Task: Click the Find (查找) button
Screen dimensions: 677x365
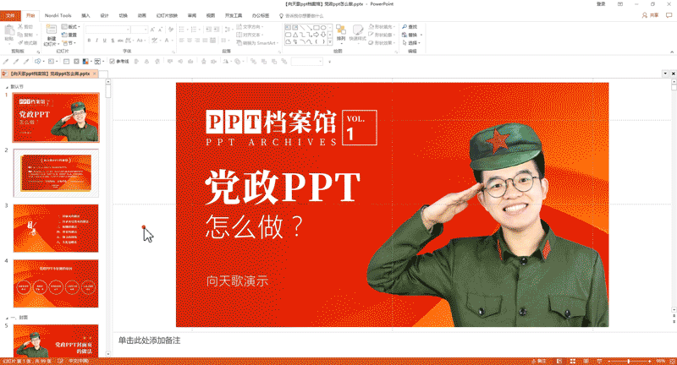Action: (x=410, y=27)
